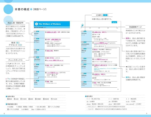Viewport: 151px width, 117px height.
Task: Click the label チェックボックス
Action: tap(15, 60)
